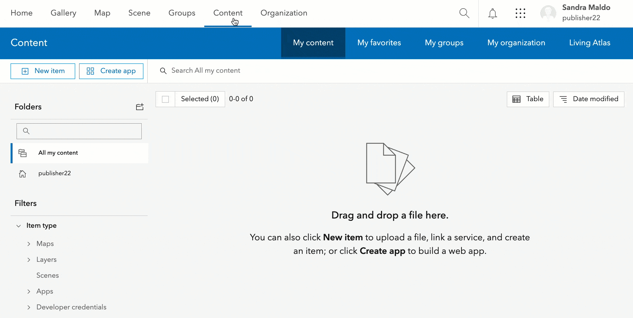Create a new folder with the folder icon
Viewport: 633px width, 318px height.
tap(139, 106)
